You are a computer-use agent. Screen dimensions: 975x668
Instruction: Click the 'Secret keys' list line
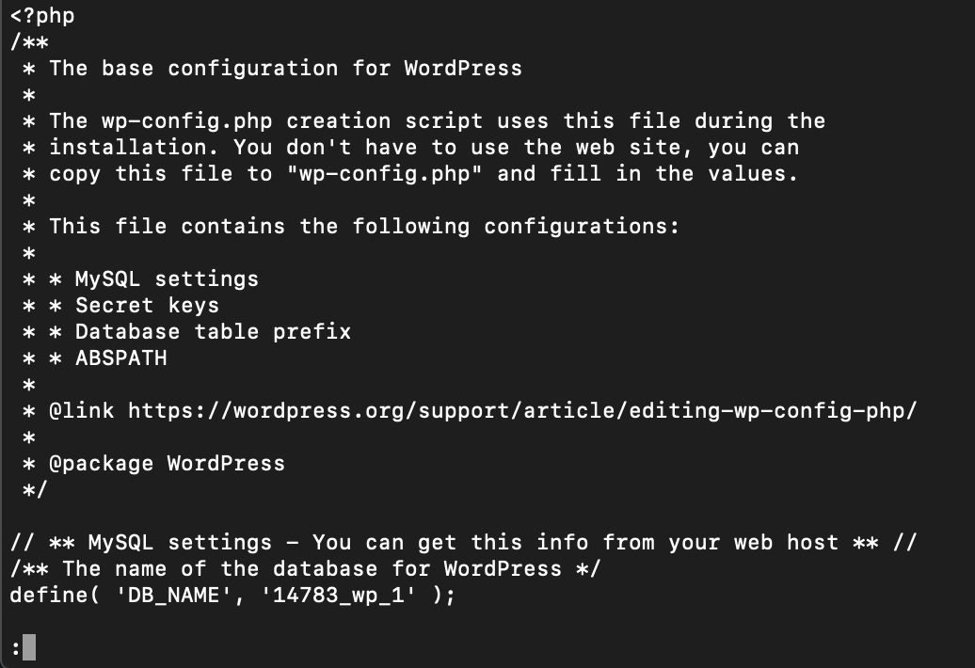(147, 305)
